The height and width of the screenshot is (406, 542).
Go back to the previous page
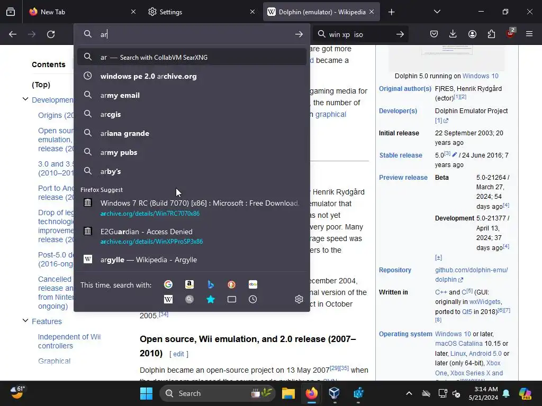(13, 34)
